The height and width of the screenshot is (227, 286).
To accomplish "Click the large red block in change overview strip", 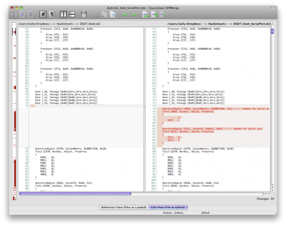I will pos(15,173).
